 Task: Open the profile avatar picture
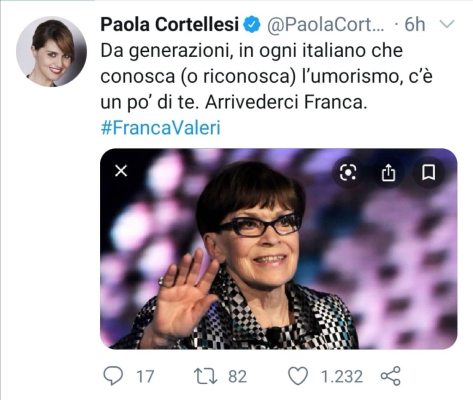(51, 51)
